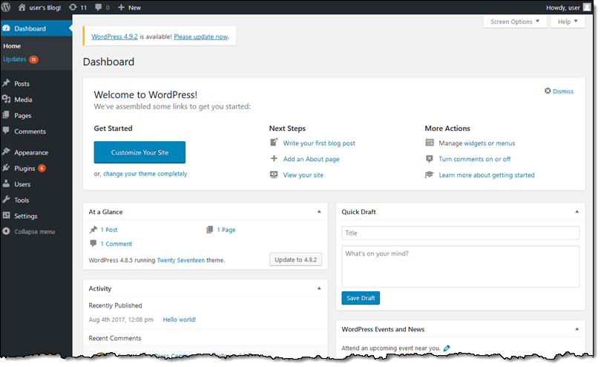Click the Quick Draft Title field
The image size is (601, 367).
click(460, 233)
